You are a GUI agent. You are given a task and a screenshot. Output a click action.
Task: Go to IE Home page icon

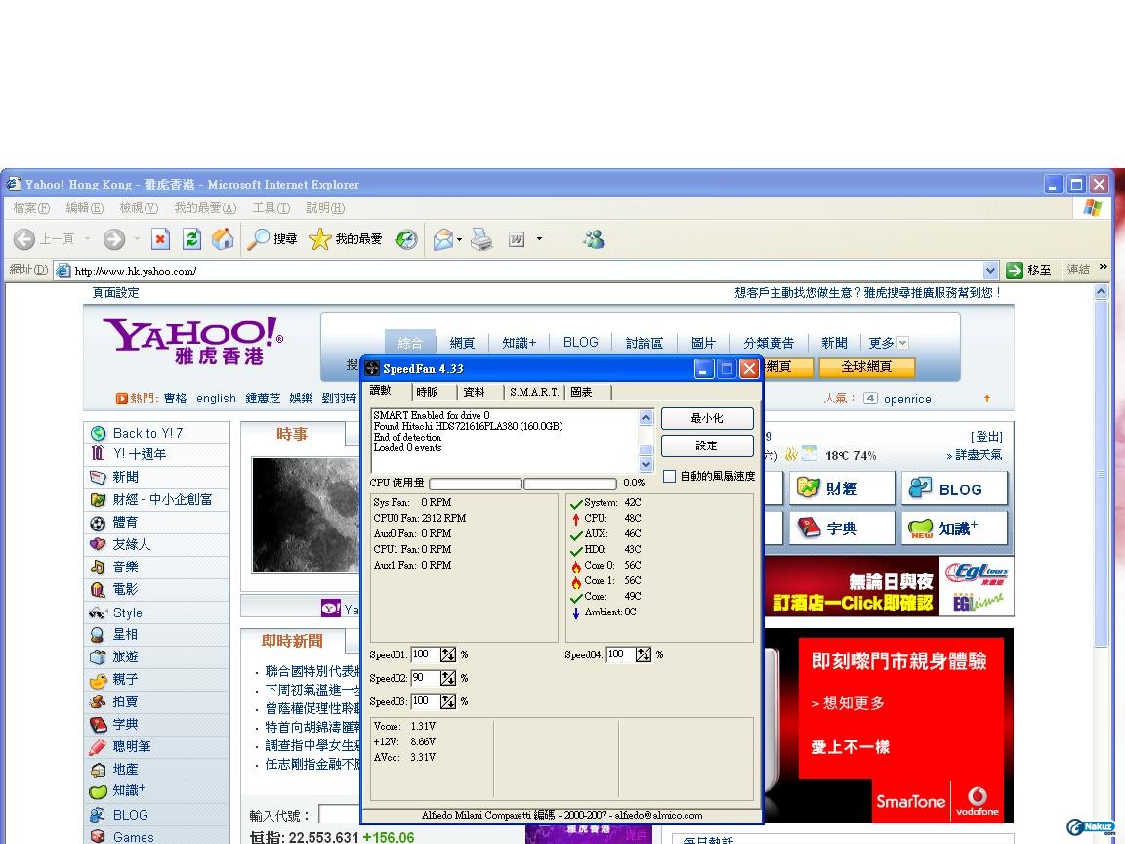coord(223,239)
